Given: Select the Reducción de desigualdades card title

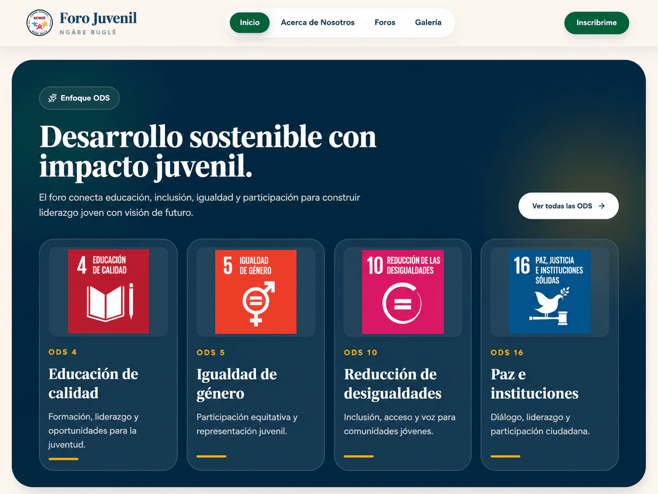Looking at the screenshot, I should pyautogui.click(x=393, y=383).
